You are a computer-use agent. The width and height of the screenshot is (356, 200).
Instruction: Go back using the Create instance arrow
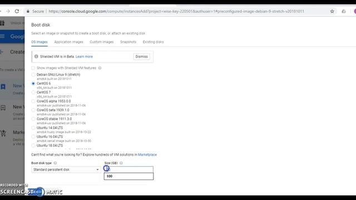(1, 52)
